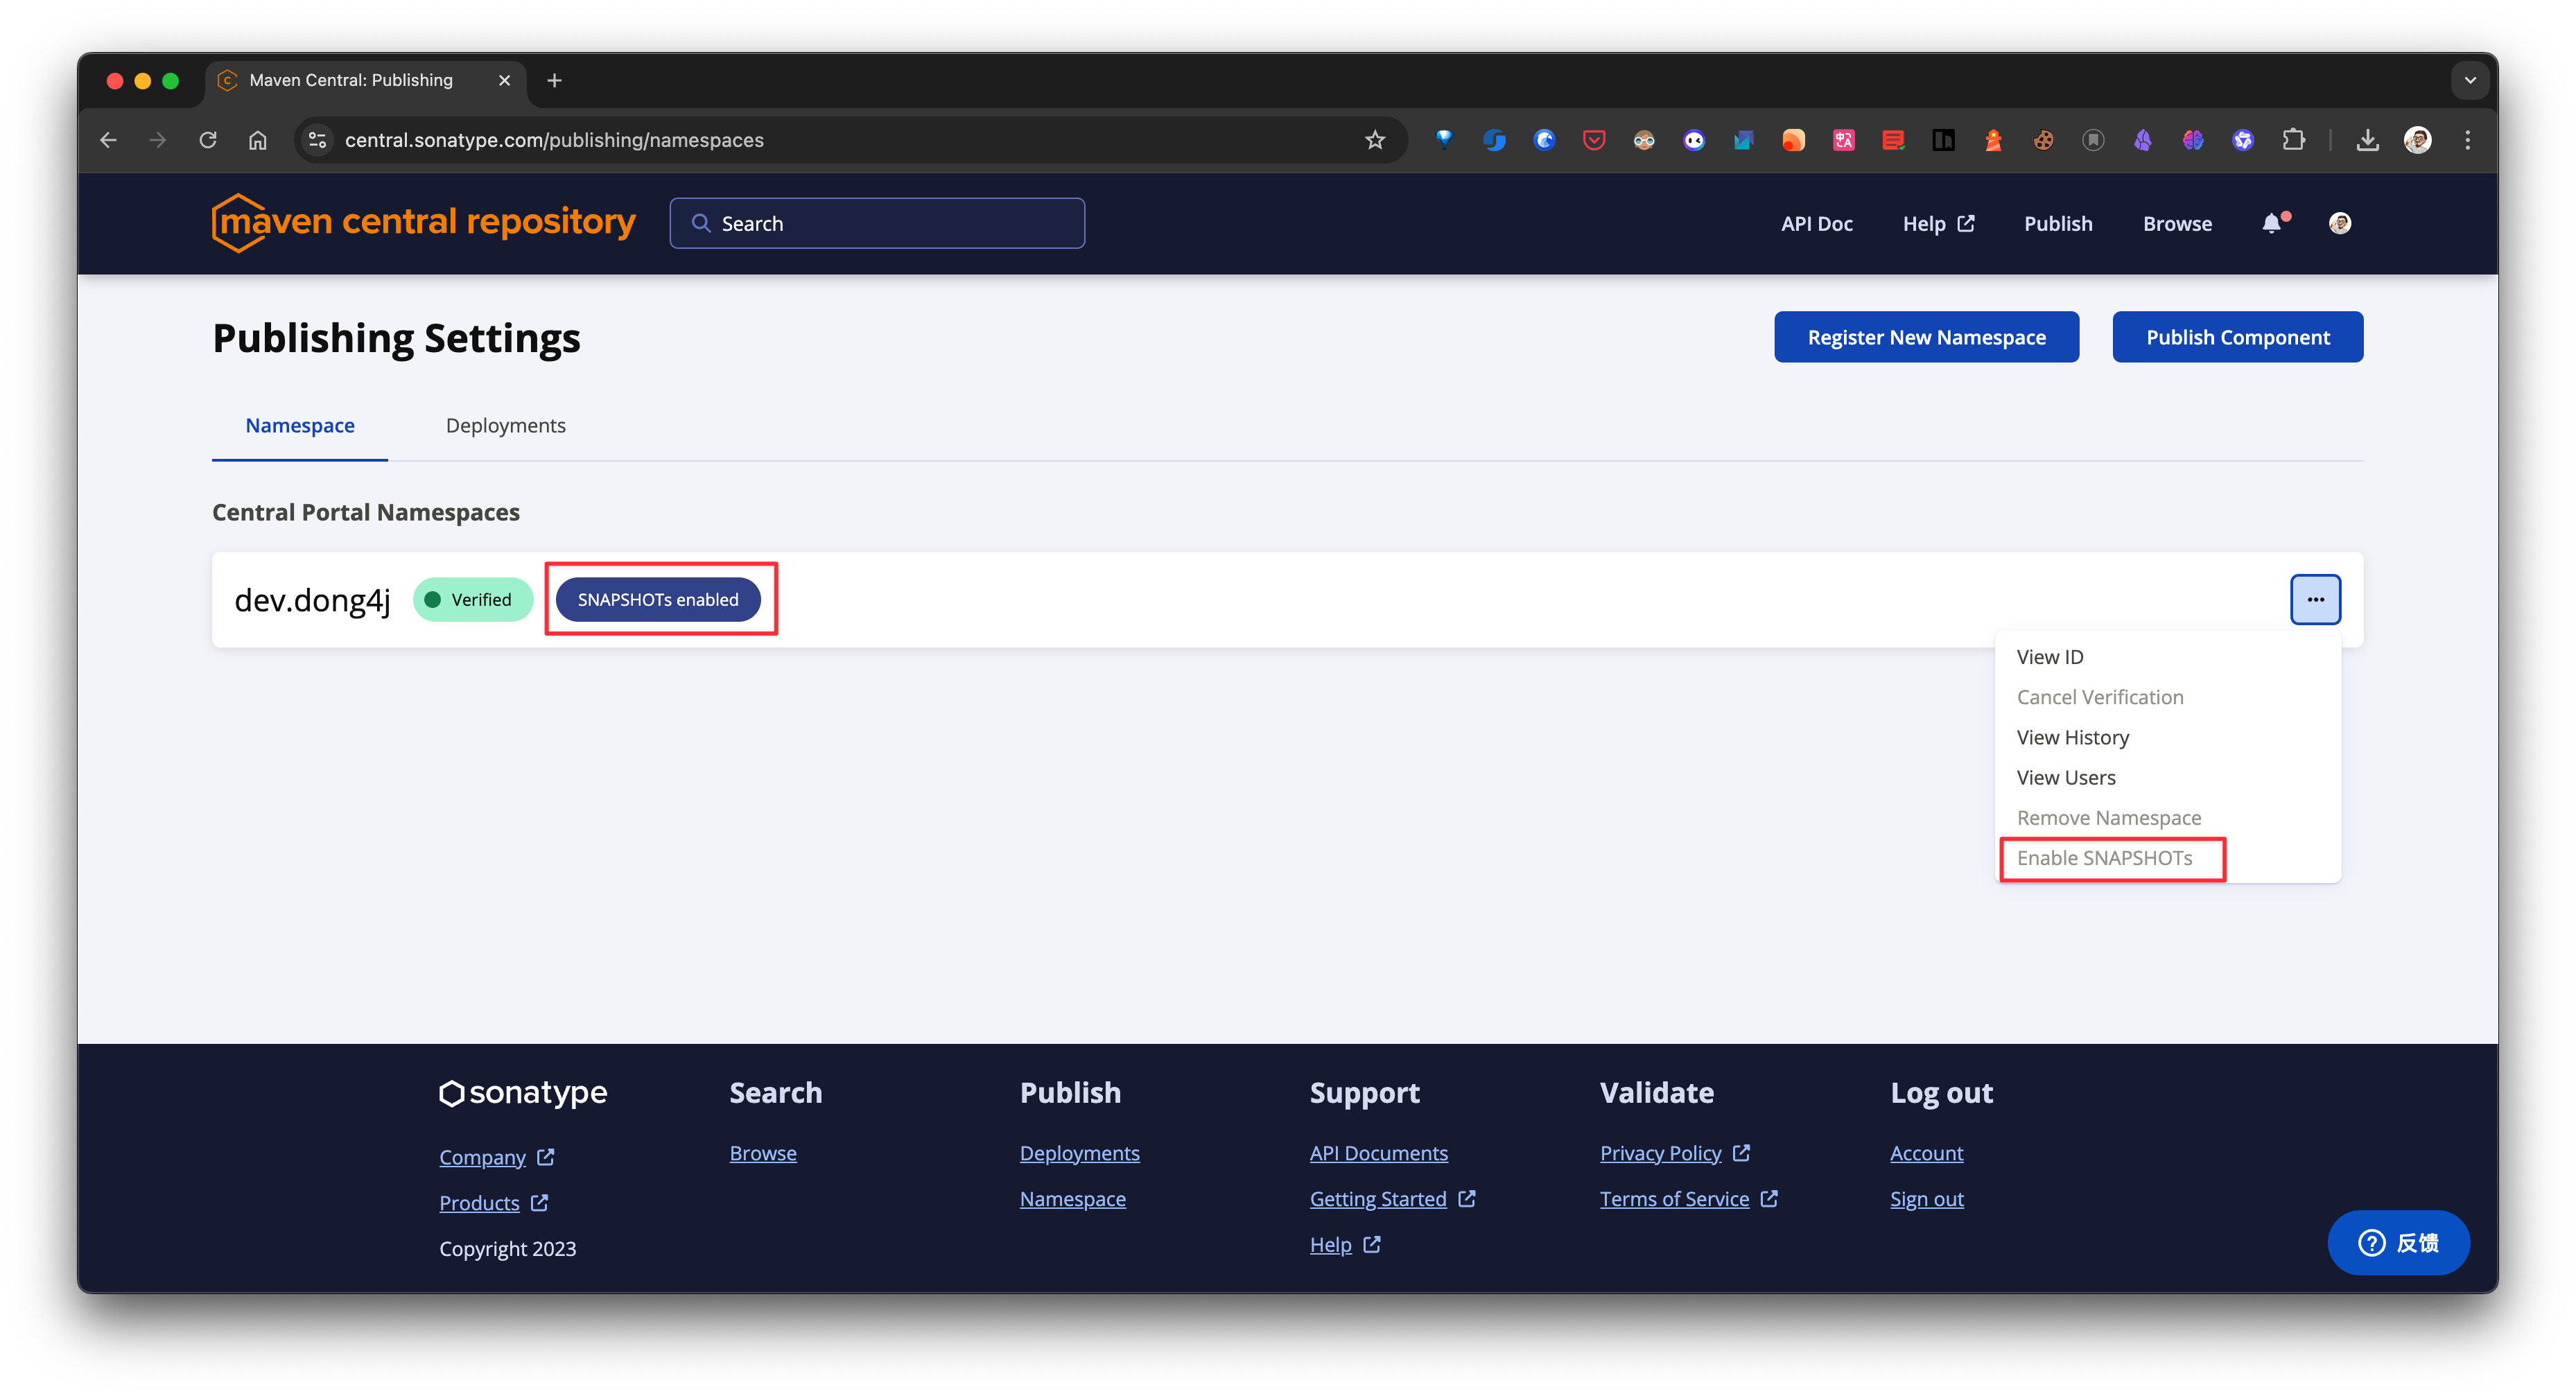
Task: Open Publish in header navigation
Action: tap(2058, 223)
